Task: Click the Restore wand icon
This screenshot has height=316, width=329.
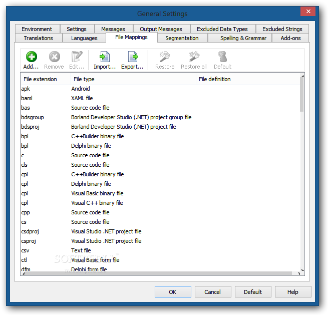Action: [x=165, y=57]
